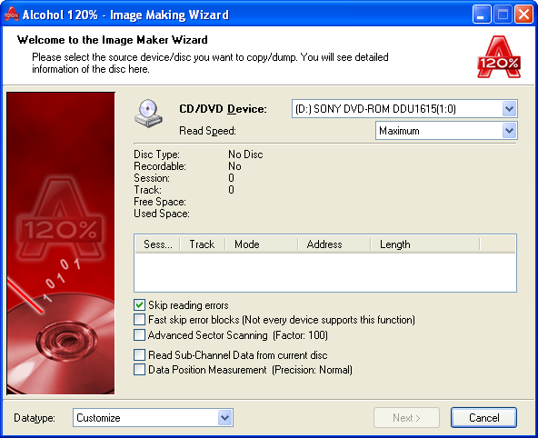The width and height of the screenshot is (538, 438).
Task: Click the Track column header
Action: coord(203,244)
